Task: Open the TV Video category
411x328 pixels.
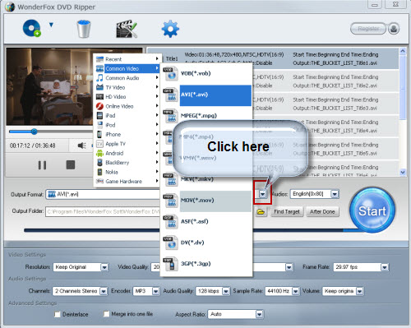Action: 127,87
